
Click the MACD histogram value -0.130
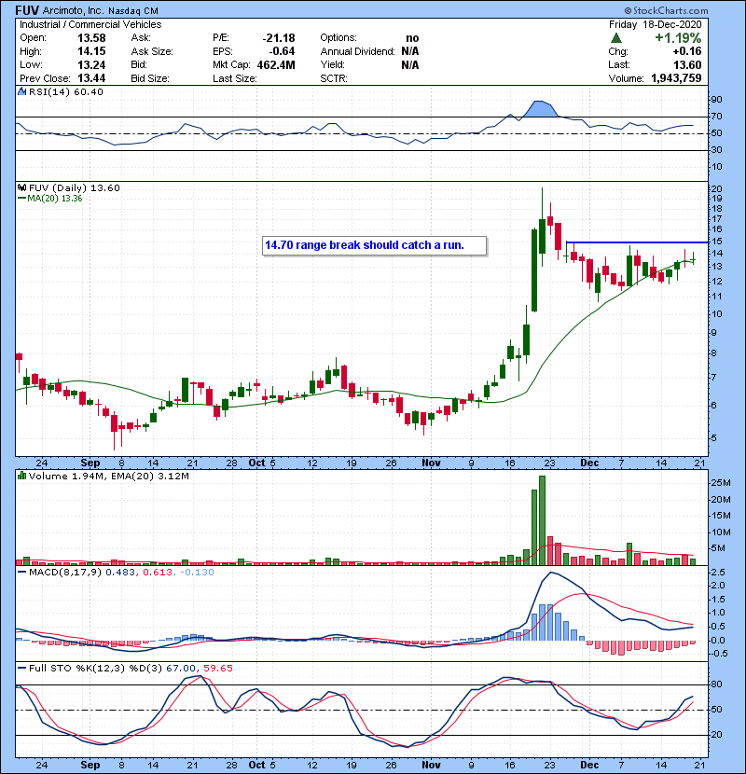pyautogui.click(x=197, y=573)
